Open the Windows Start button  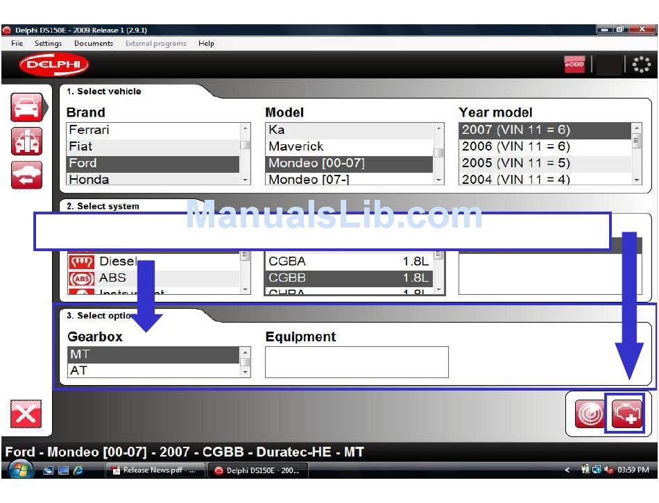pyautogui.click(x=21, y=470)
